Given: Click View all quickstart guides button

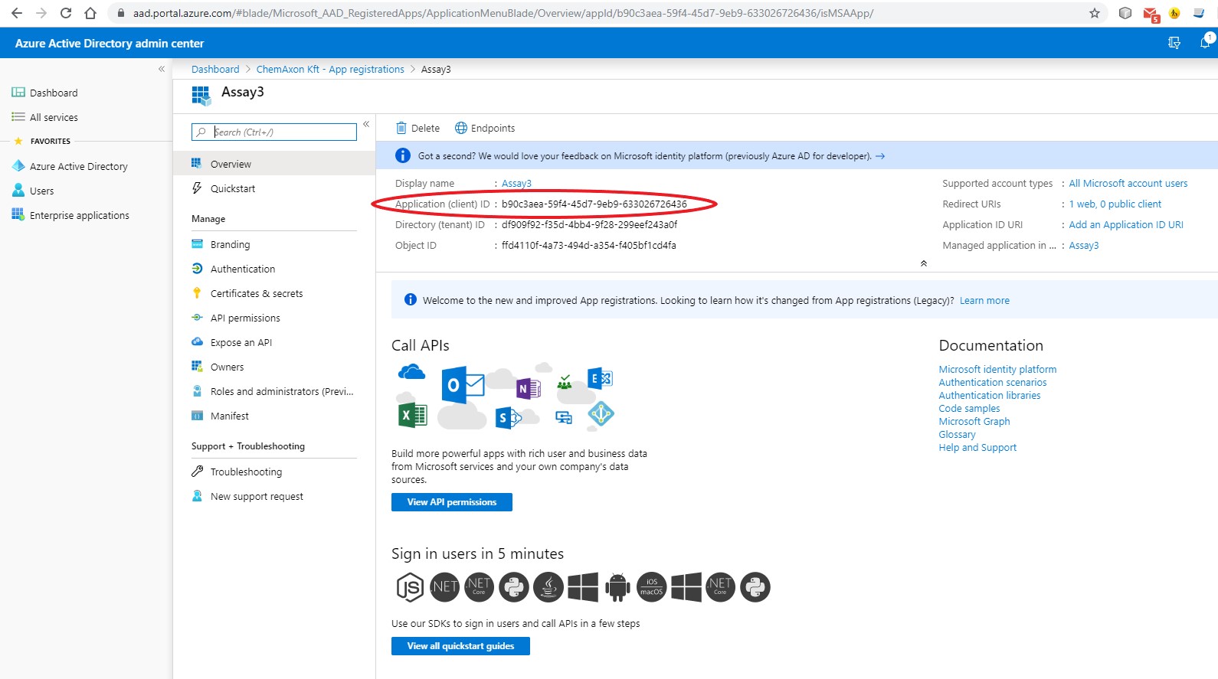Looking at the screenshot, I should pyautogui.click(x=460, y=646).
